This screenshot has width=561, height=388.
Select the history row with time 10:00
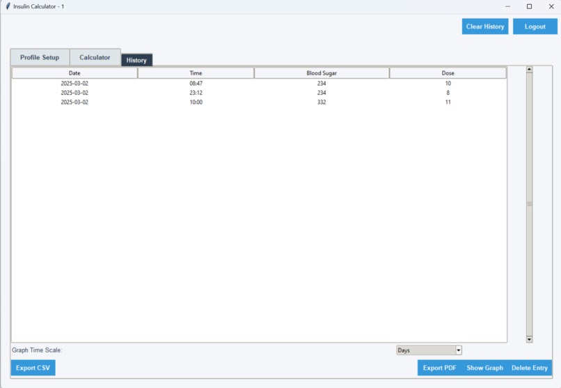(259, 102)
